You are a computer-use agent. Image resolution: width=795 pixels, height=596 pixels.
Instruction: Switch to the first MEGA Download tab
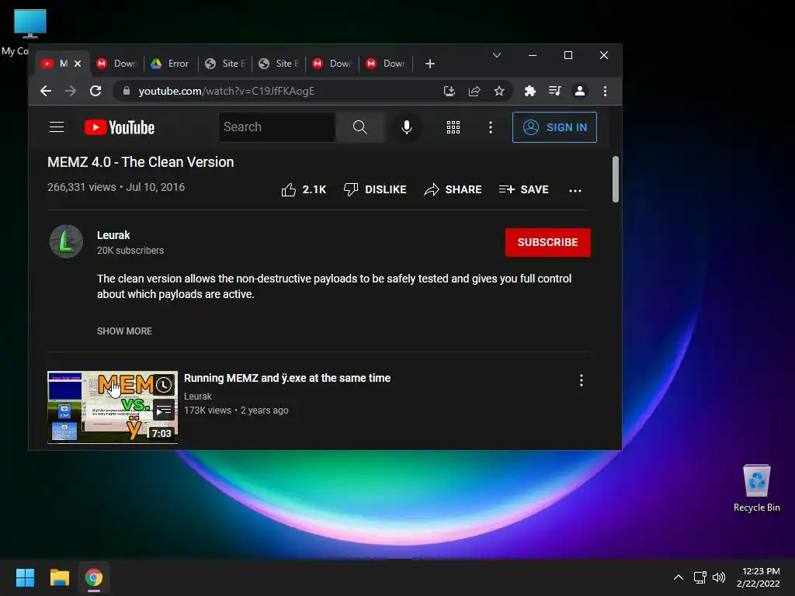point(116,64)
